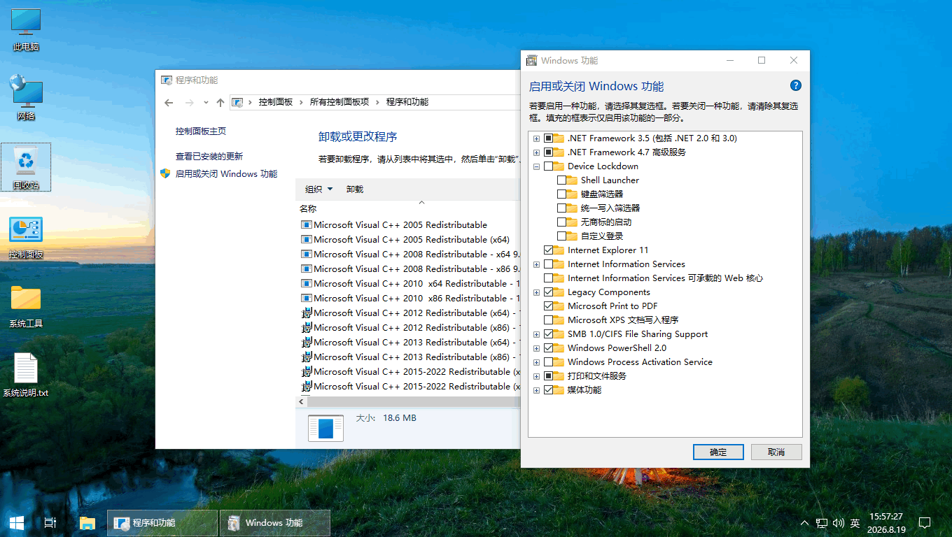Open the network tray icon
This screenshot has width=952, height=537.
[821, 523]
